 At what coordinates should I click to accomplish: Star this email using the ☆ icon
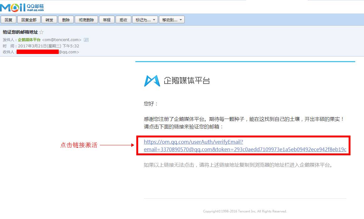(x=41, y=32)
